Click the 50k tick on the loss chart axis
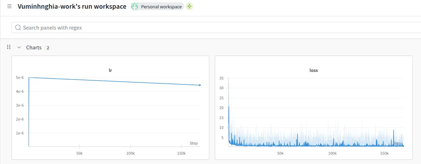The image size is (421, 164). pos(280,153)
